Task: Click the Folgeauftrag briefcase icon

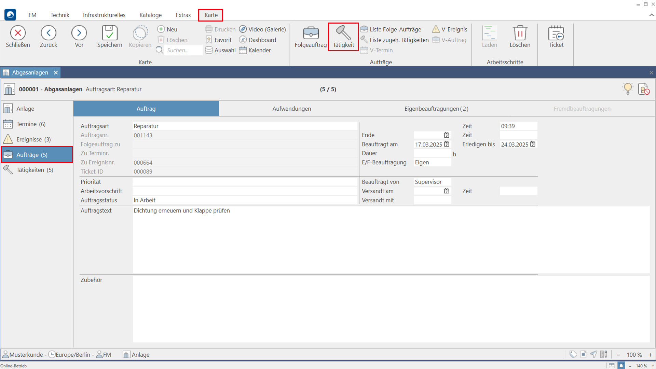Action: [x=311, y=33]
